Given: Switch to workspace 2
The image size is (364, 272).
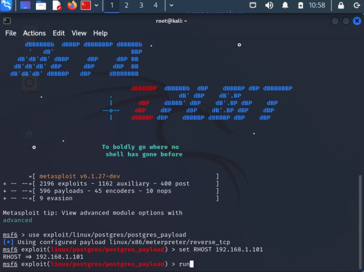Looking at the screenshot, I should pyautogui.click(x=126, y=5).
